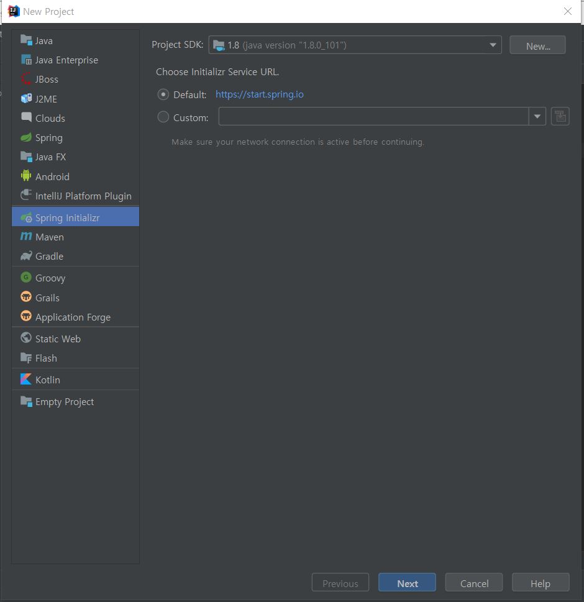Select Empty Project entry

[x=76, y=401]
